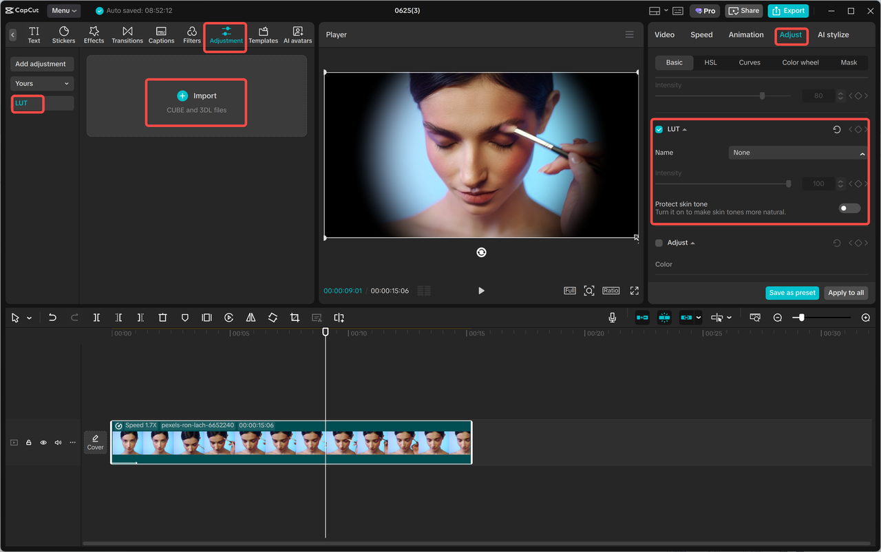881x552 pixels.
Task: Click the Mirror icon in the timeline toolbar
Action: pyautogui.click(x=251, y=317)
